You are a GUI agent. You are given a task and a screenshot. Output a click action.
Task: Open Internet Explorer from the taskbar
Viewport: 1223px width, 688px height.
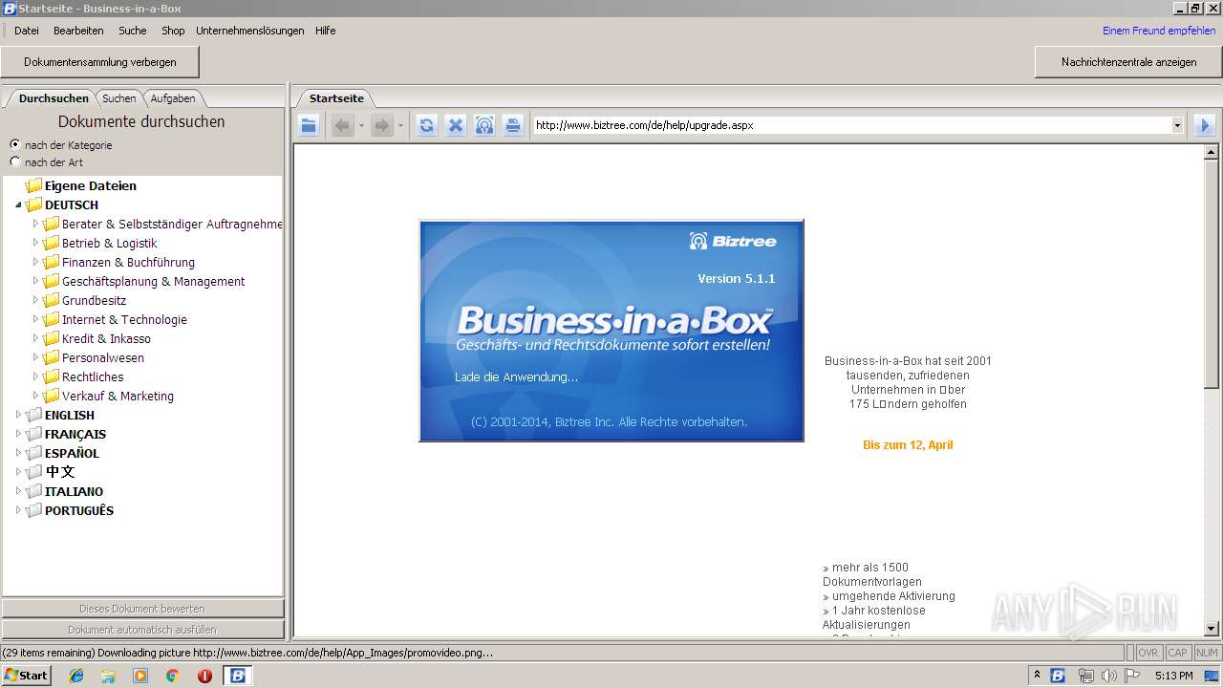click(x=76, y=676)
